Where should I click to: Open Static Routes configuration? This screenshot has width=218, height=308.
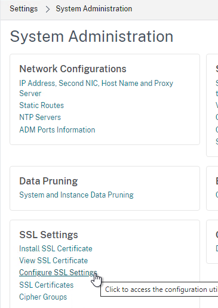tap(41, 105)
